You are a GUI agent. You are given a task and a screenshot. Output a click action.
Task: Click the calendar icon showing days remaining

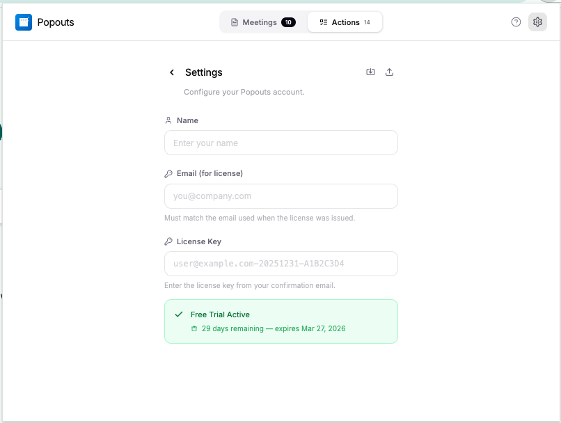point(195,326)
